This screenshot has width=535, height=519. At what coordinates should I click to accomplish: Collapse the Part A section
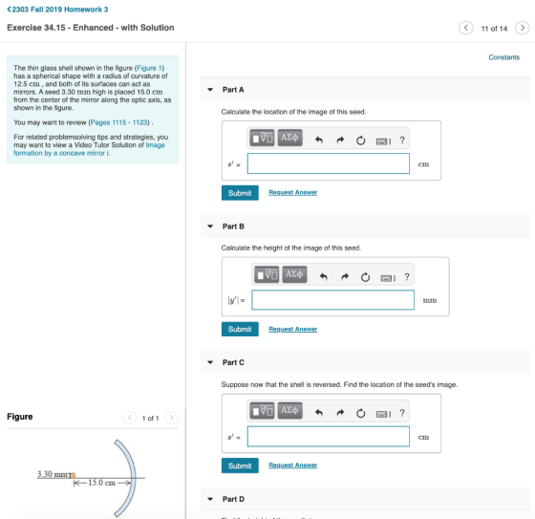[210, 90]
